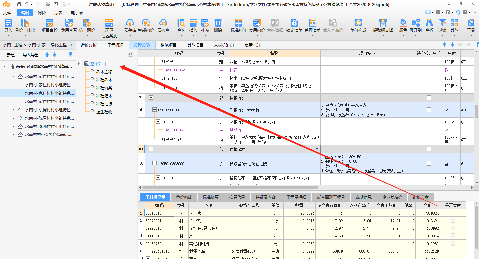
Task: Tick lock checkbox for 种植灌木 row
Action: tap(429, 149)
